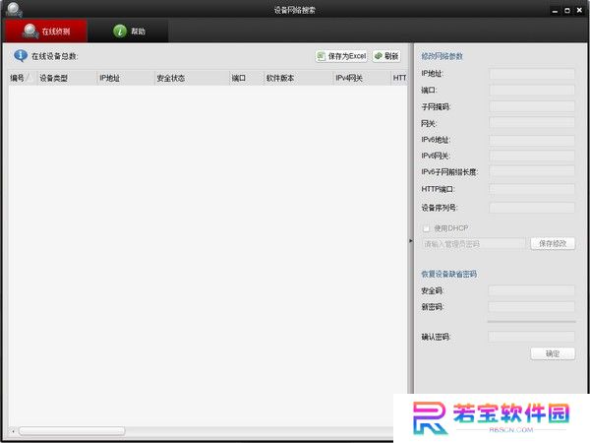Click the IPv6网关 input field
The image size is (590, 443).
[x=532, y=156]
